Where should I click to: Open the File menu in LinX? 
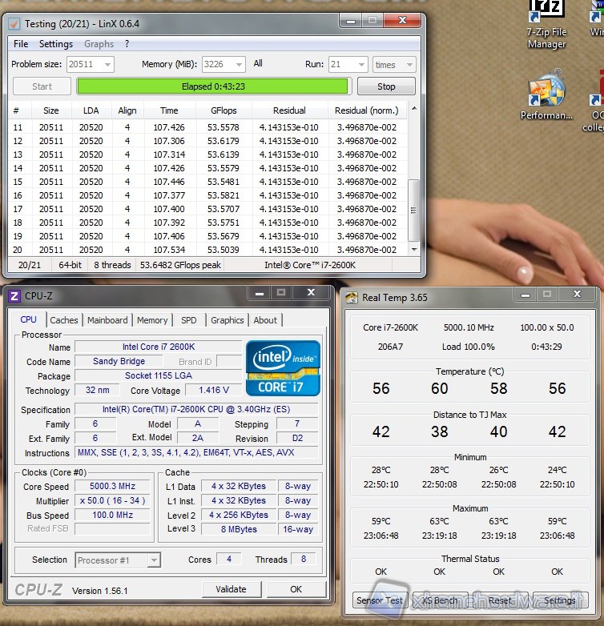click(21, 44)
